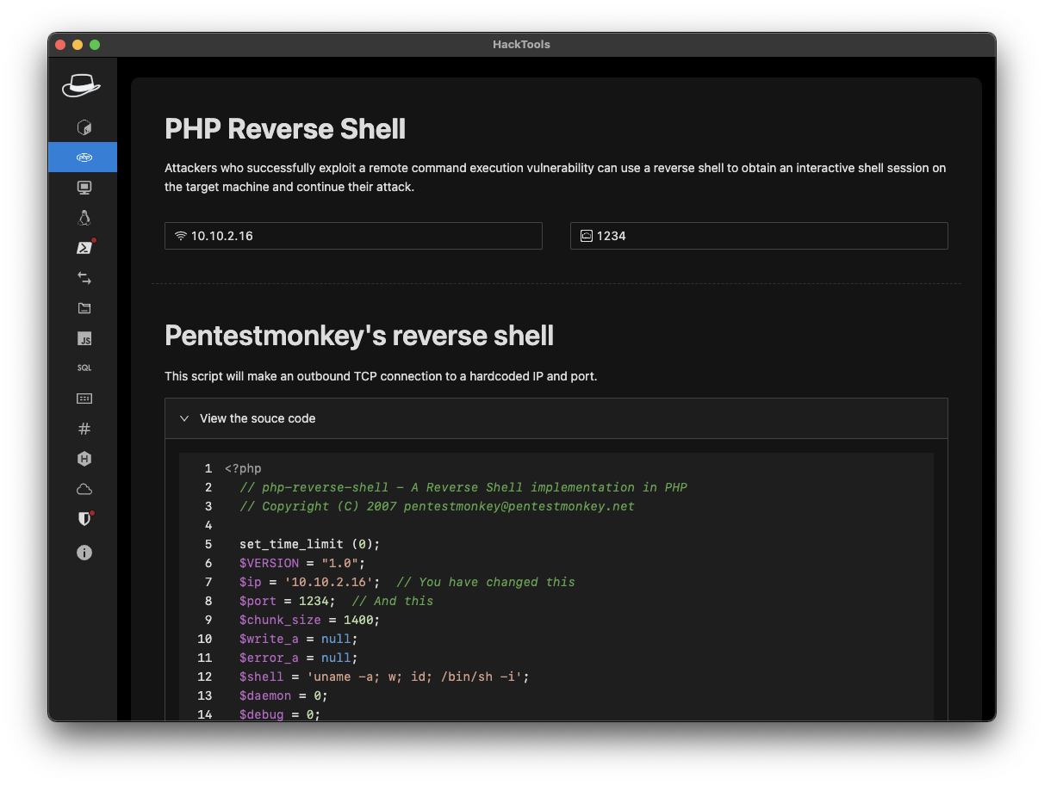Open the folder LFI icon
1044x785 pixels.
84,308
